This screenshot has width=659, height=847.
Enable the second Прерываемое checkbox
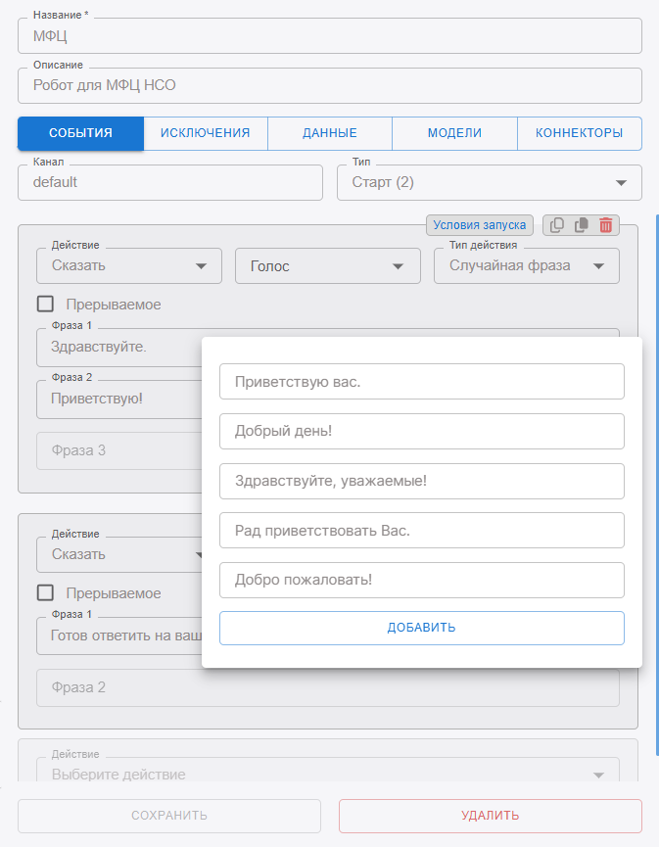click(x=45, y=592)
